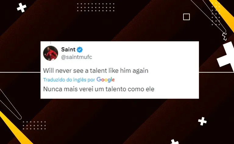Click the white capsule outline at left edge
Viewport: 234px width, 144px height.
pyautogui.click(x=10, y=104)
